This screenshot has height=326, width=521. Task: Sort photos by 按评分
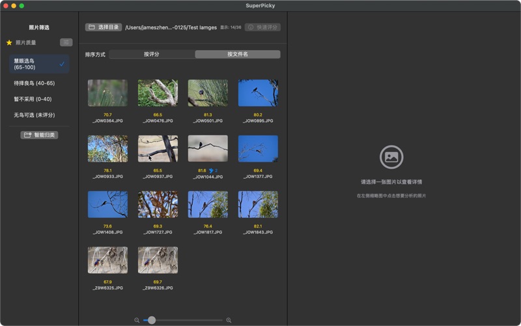click(152, 54)
